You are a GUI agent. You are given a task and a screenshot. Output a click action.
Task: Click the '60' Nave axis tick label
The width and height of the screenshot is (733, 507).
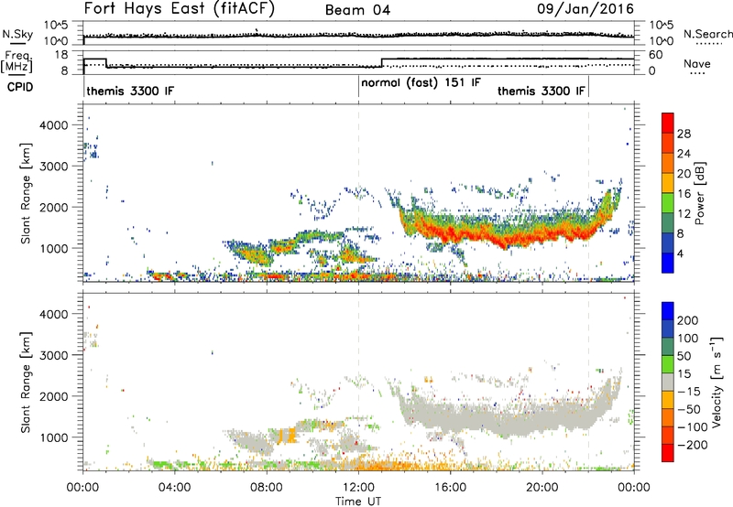coord(656,55)
